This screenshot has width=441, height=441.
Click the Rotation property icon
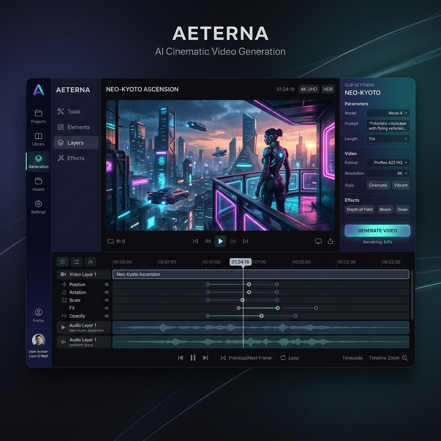point(64,292)
